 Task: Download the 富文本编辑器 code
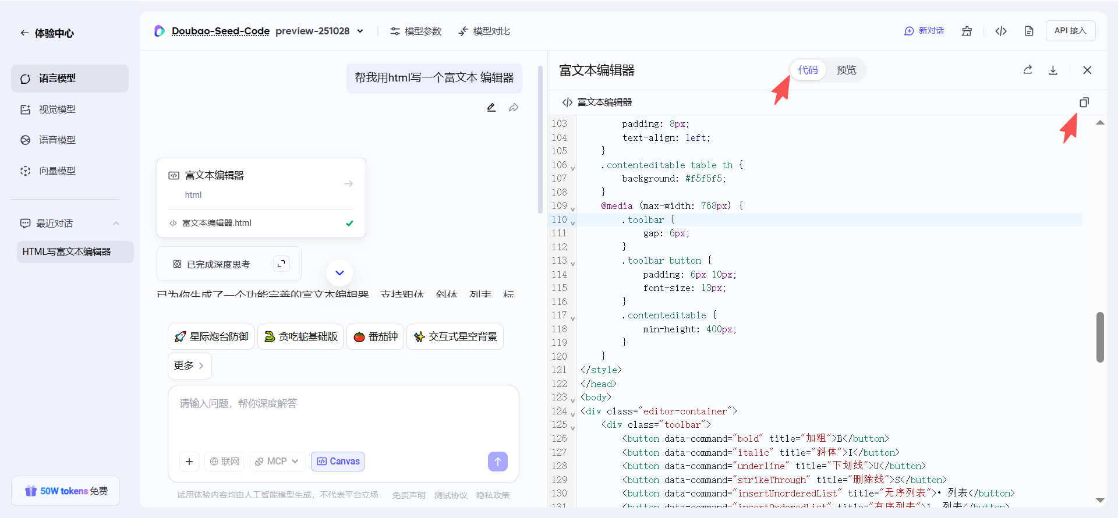point(1053,70)
